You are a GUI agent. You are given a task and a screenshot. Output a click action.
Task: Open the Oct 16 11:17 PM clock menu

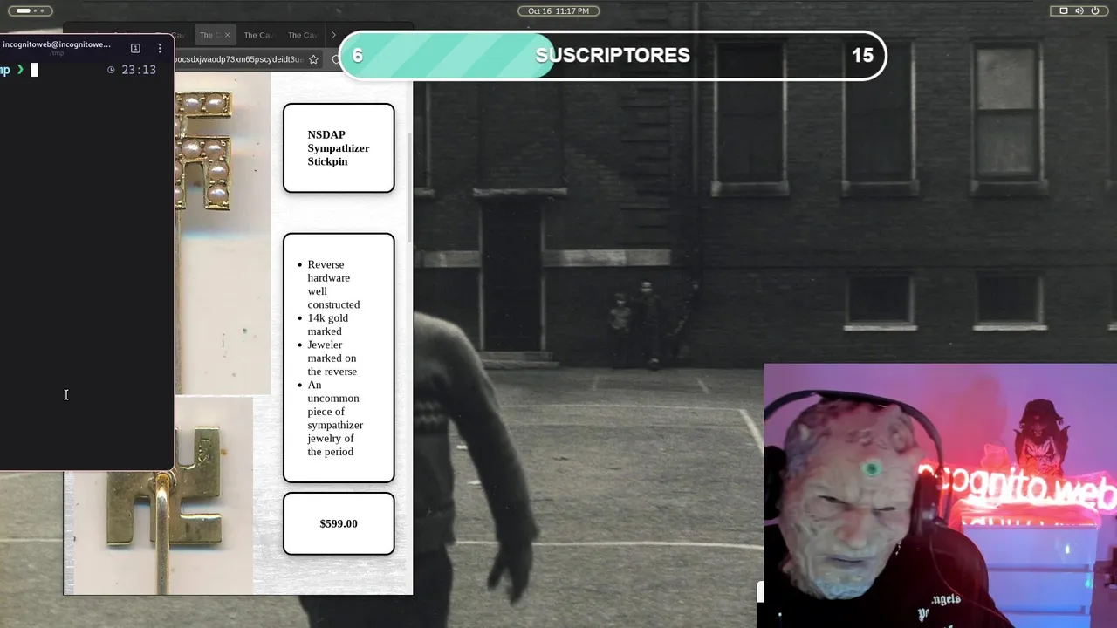(x=558, y=10)
